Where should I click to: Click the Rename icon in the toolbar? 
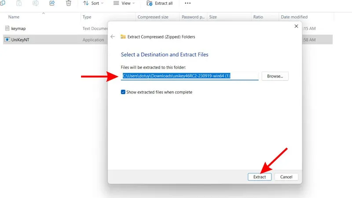(36, 3)
